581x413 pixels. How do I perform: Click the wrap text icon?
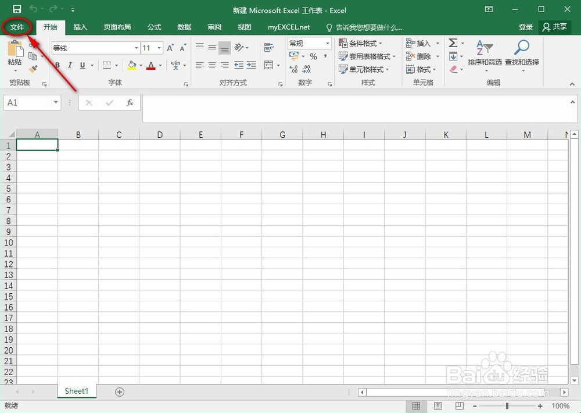tap(268, 48)
